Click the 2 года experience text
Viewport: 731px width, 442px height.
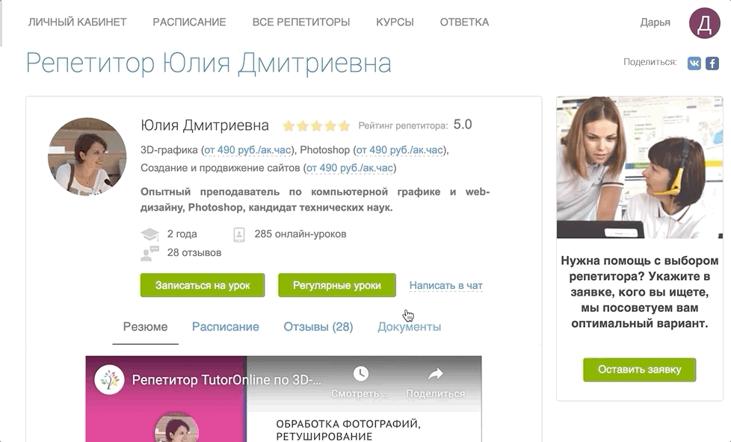click(x=182, y=234)
